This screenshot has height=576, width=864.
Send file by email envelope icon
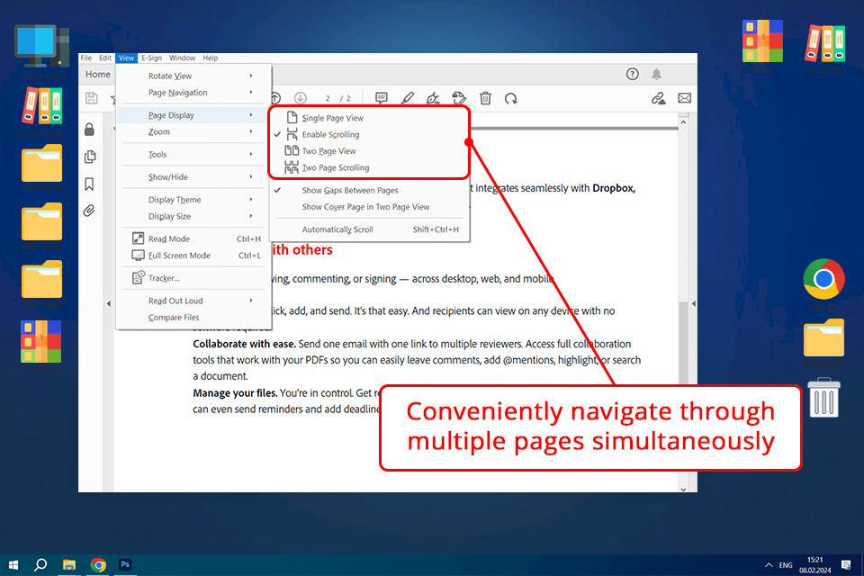click(x=684, y=98)
